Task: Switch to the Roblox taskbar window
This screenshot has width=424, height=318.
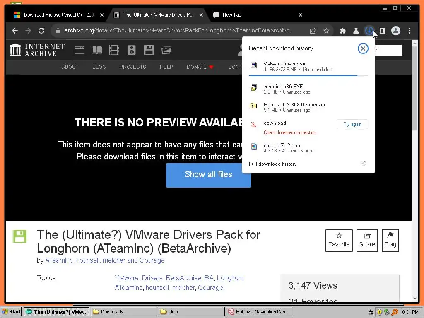Action: 259,312
